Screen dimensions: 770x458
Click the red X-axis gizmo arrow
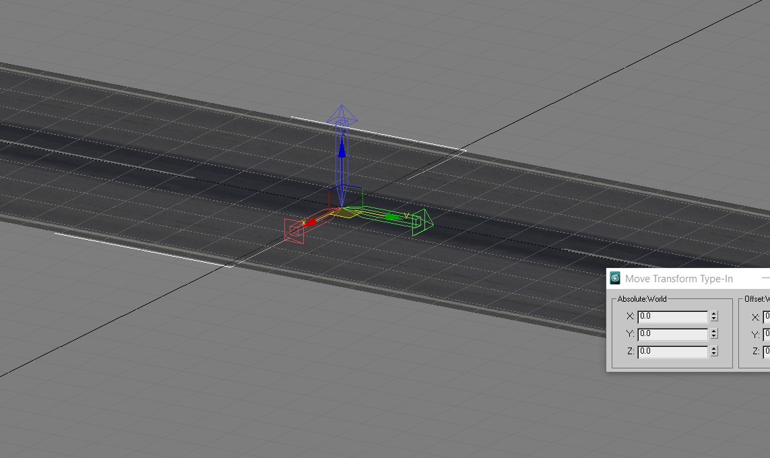point(311,222)
